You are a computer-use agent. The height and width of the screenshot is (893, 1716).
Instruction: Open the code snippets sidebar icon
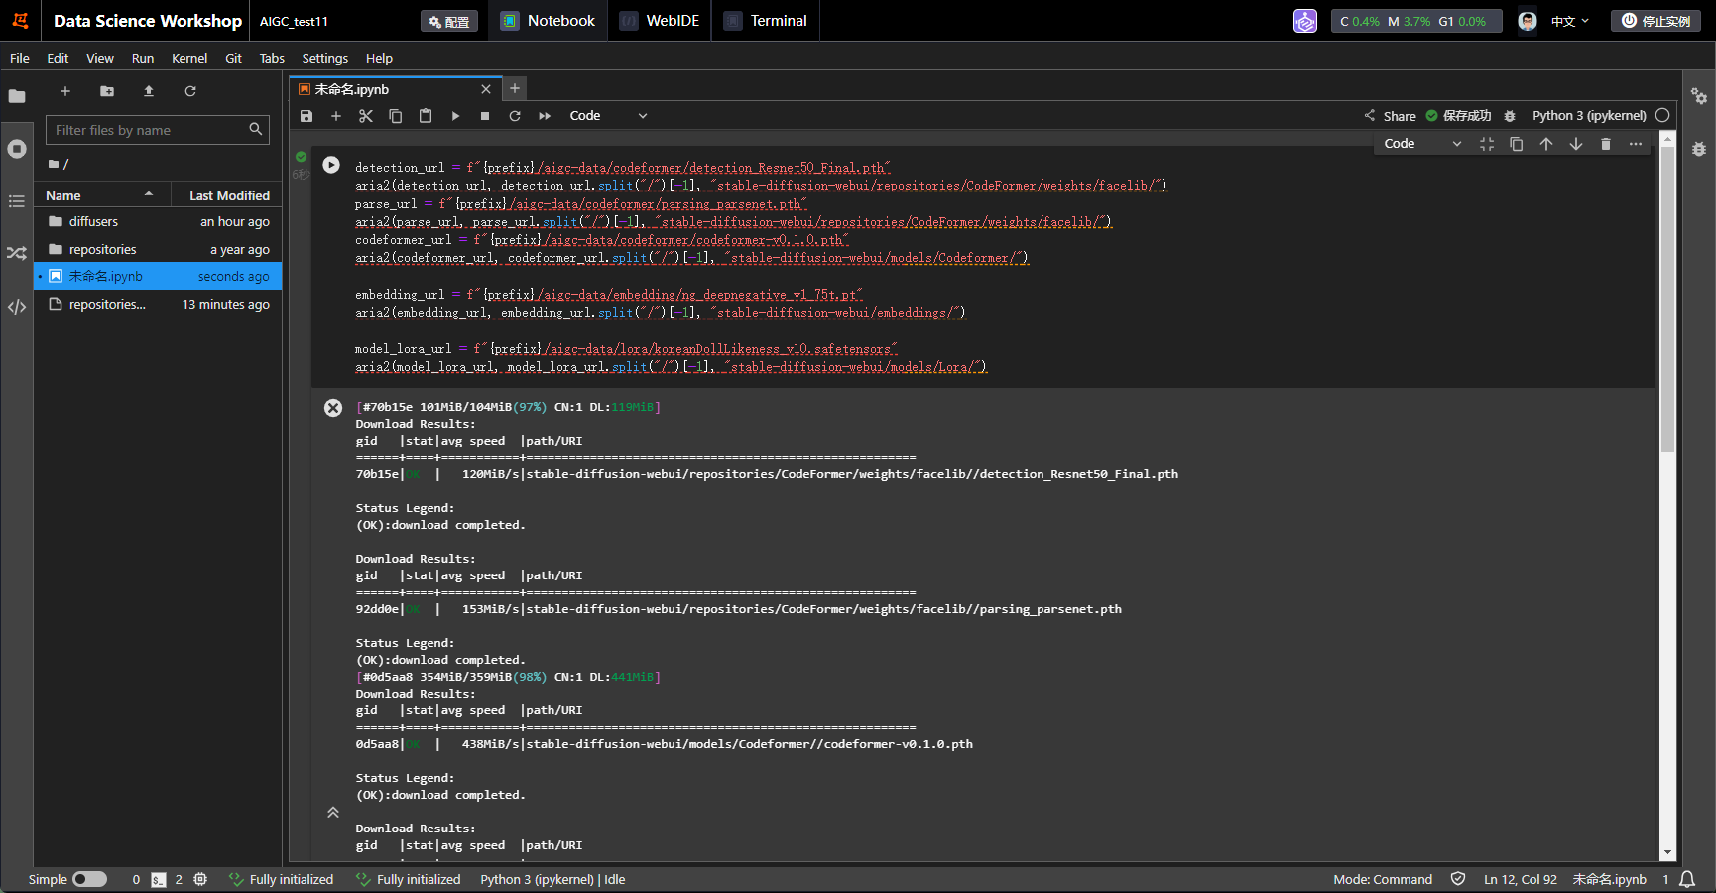tap(17, 307)
